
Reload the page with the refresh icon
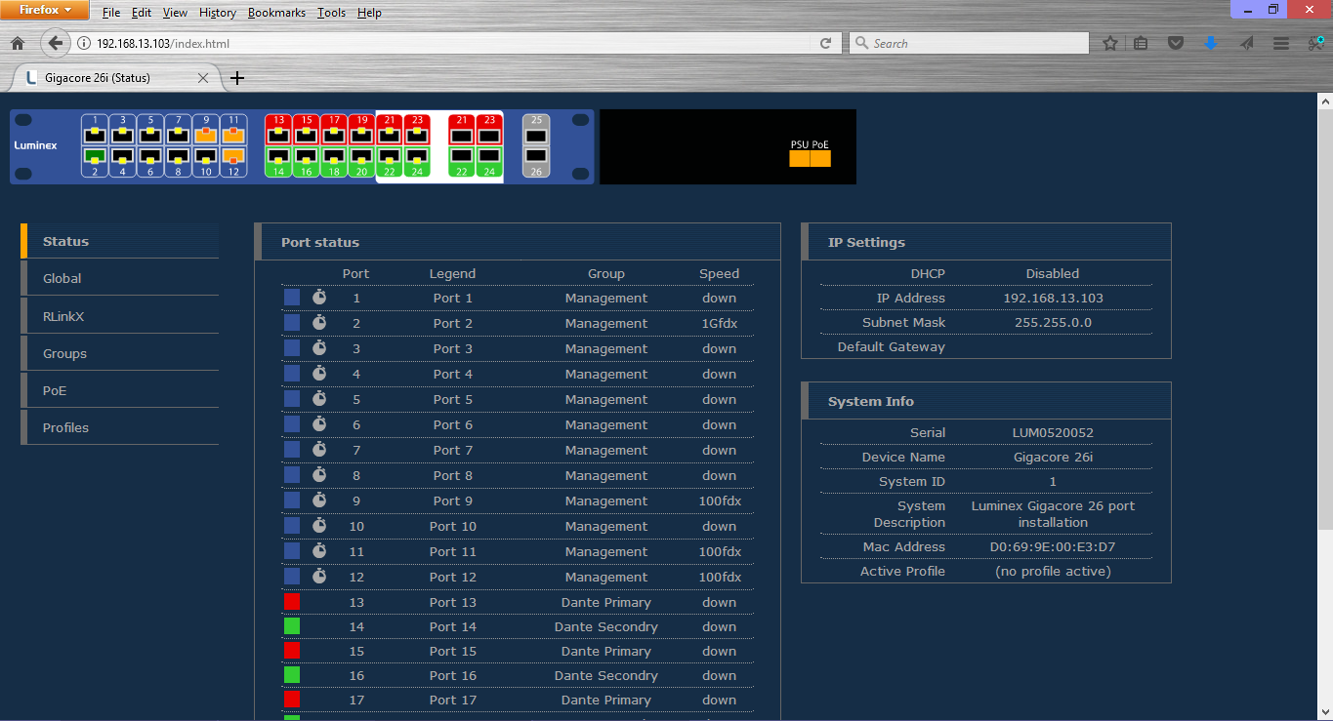(825, 43)
